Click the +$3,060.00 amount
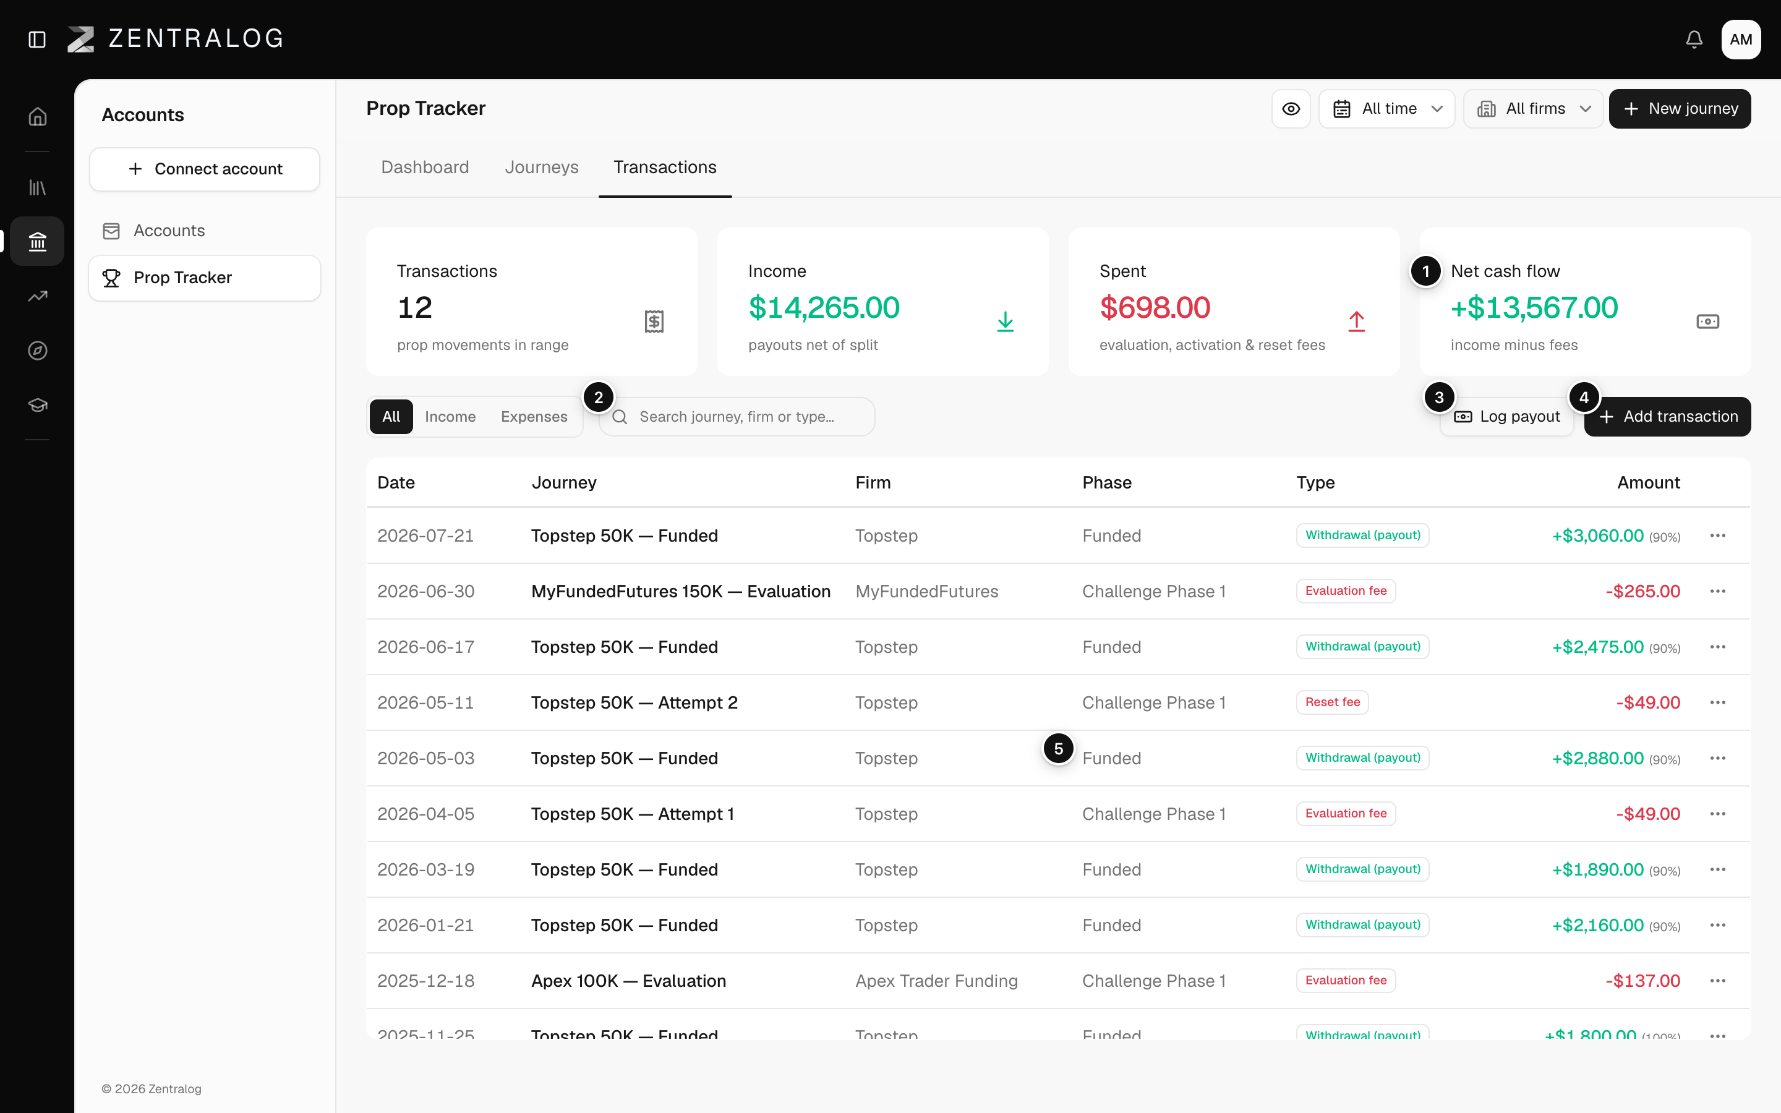This screenshot has height=1113, width=1781. [1598, 535]
